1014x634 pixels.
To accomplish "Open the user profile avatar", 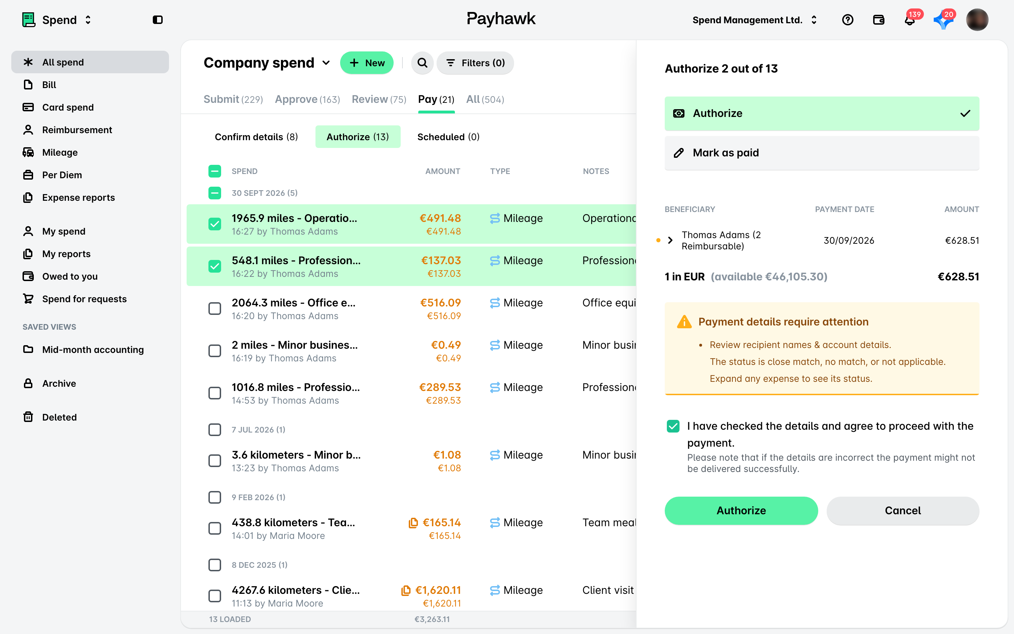I will (x=977, y=20).
